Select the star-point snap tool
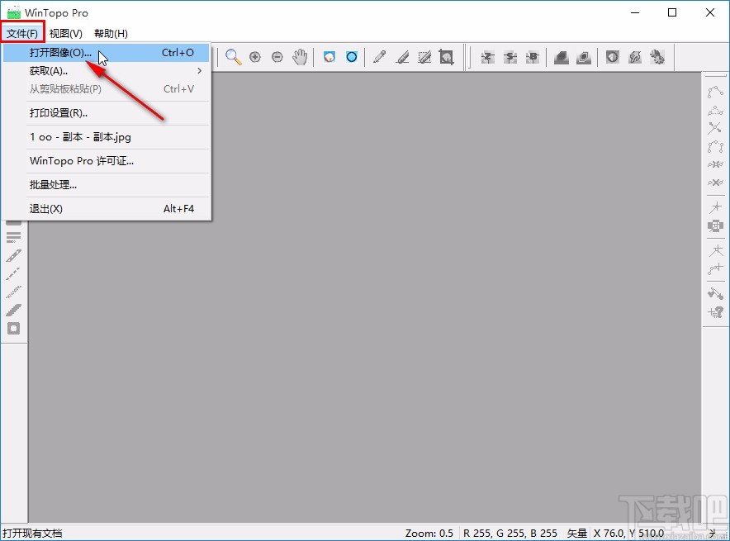Screen dimensions: 730x541 715,207
